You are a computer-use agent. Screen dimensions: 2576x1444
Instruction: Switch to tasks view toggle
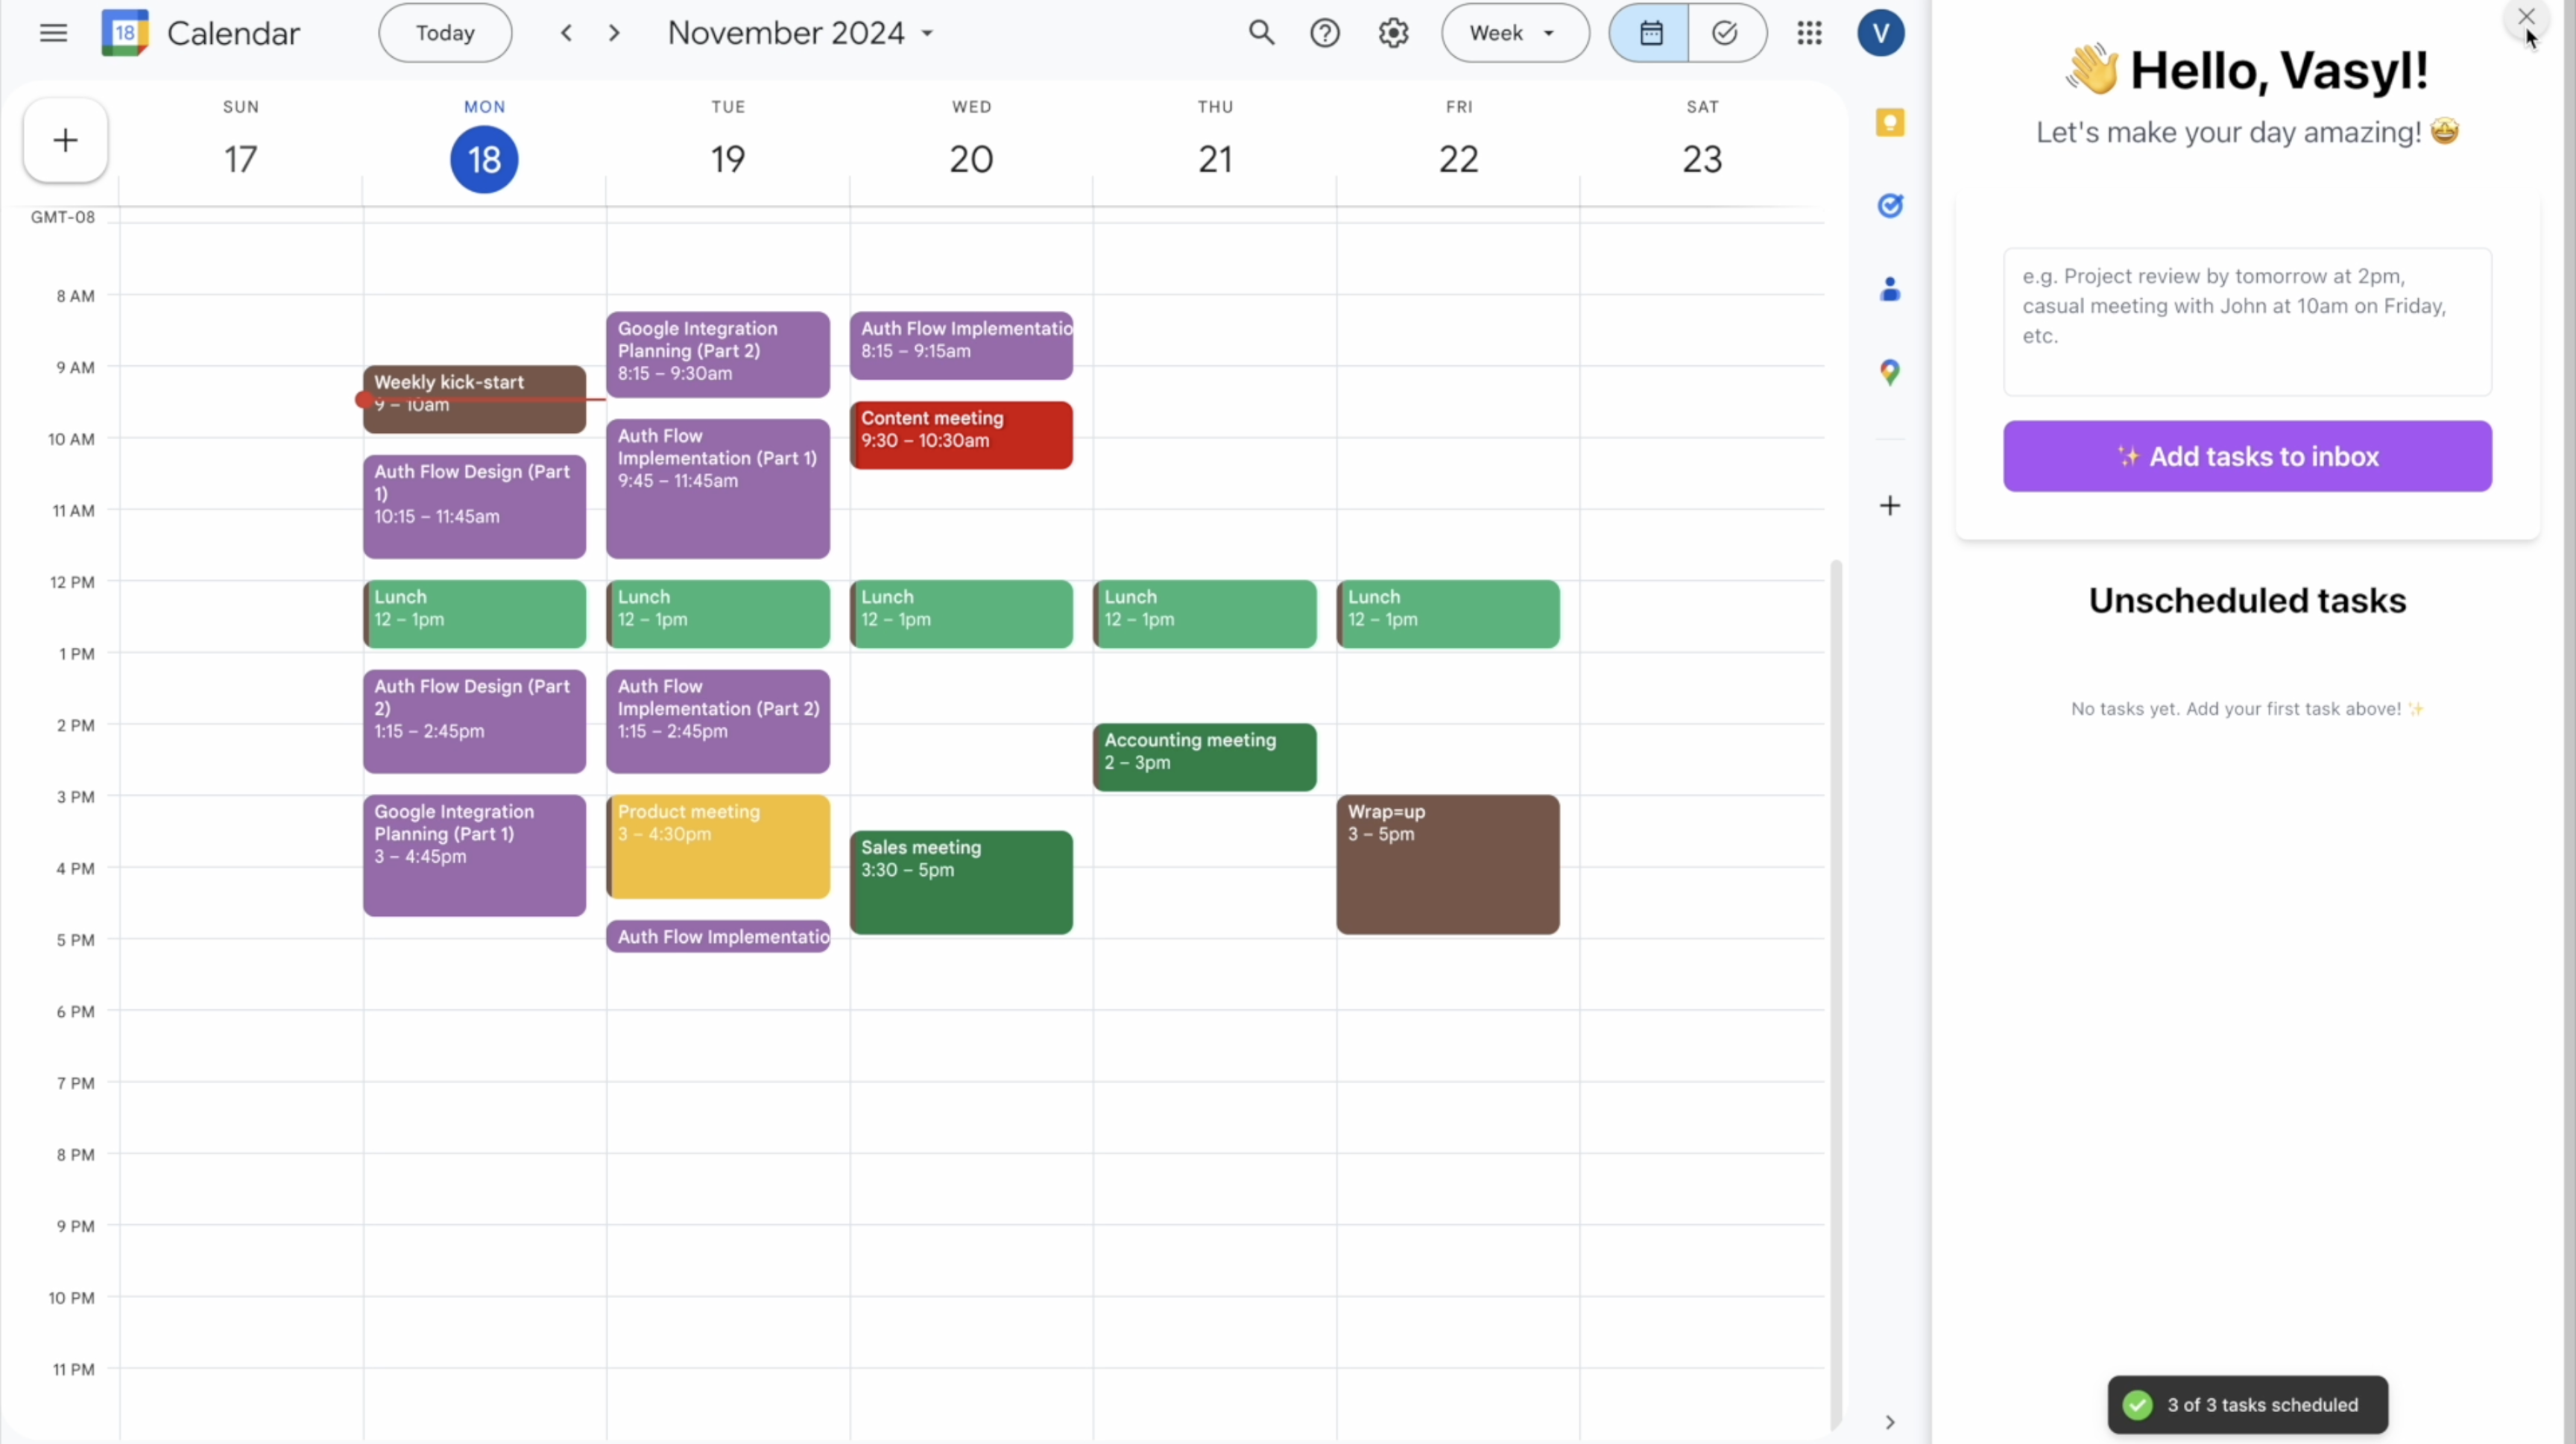click(1725, 33)
